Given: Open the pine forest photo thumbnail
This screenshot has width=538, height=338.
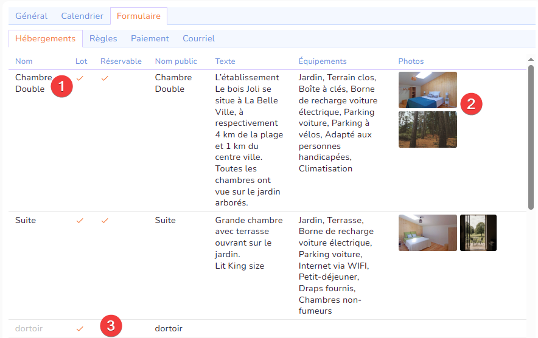Looking at the screenshot, I should point(427,129).
